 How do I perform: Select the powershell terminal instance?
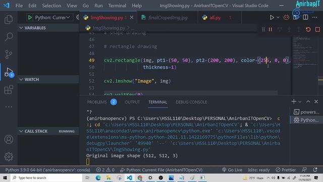coord(306,112)
